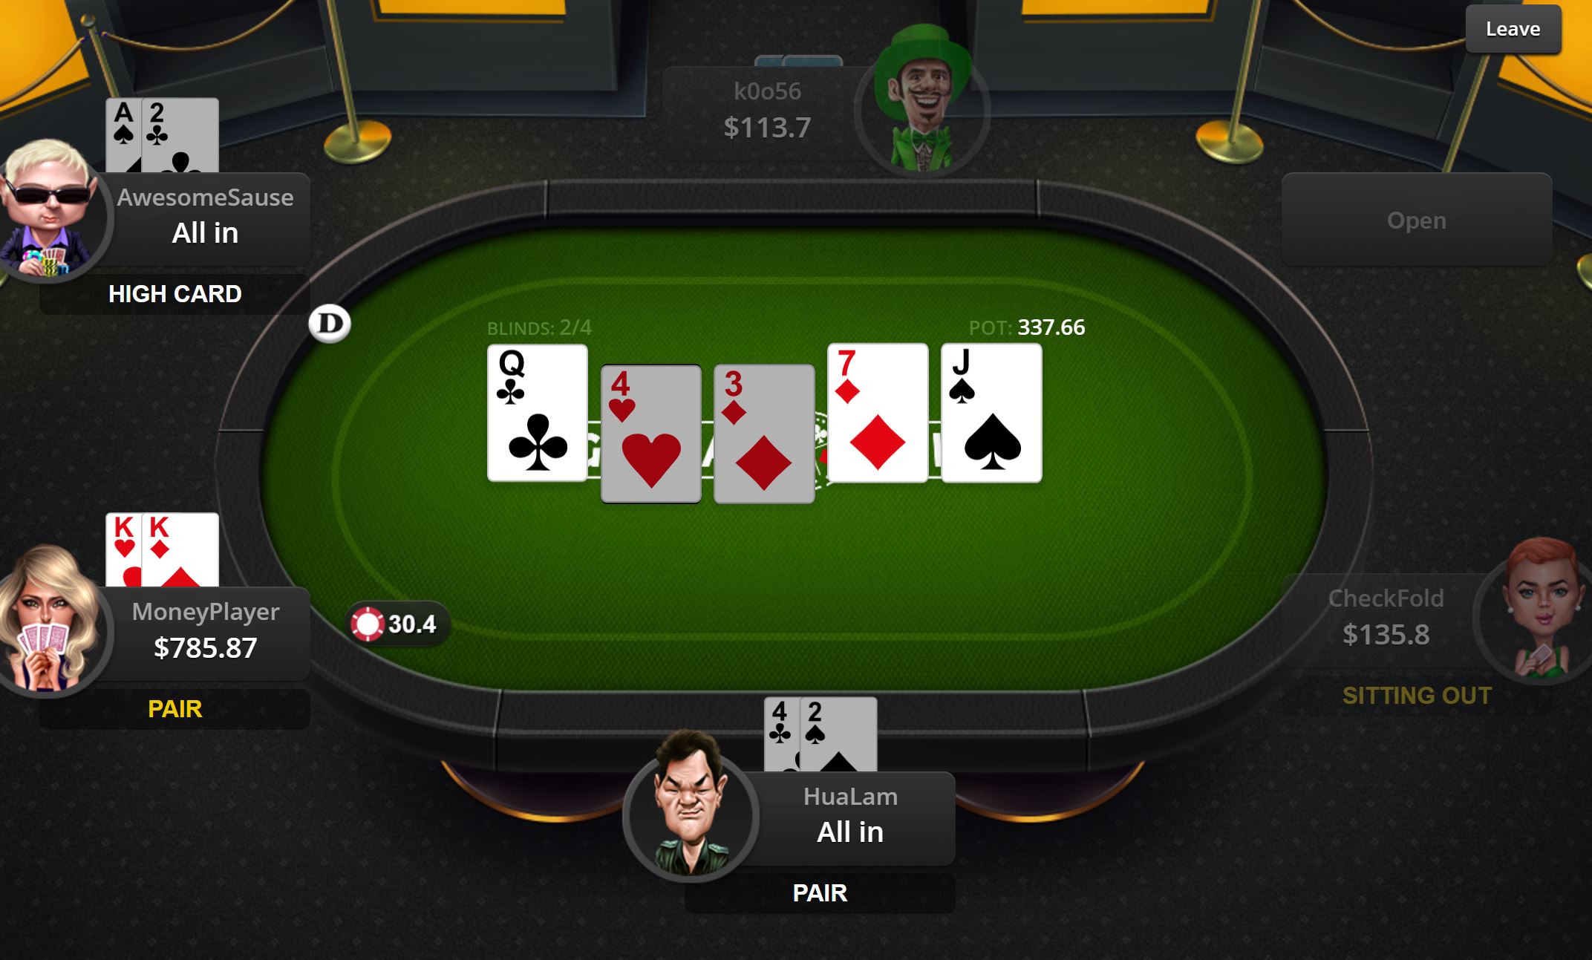Take the Open seat
This screenshot has height=960, width=1592.
pos(1417,220)
